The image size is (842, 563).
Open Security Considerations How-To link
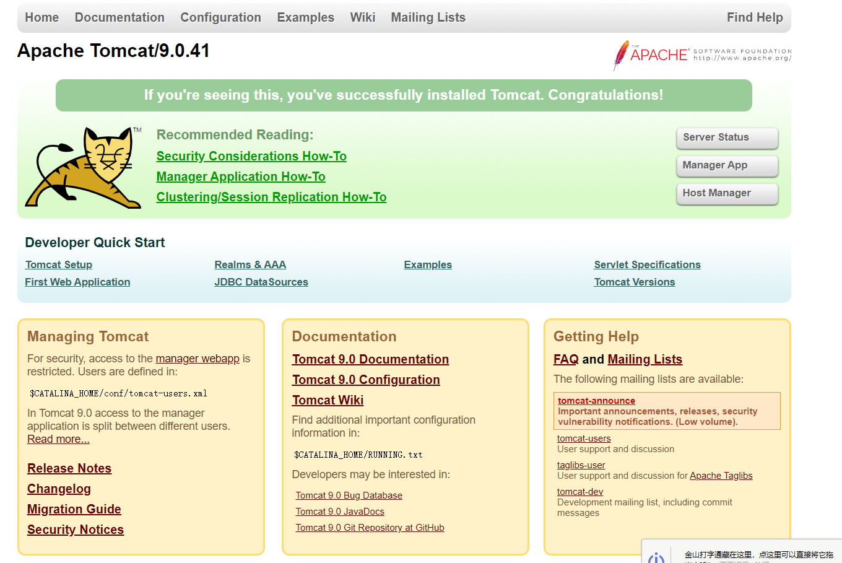[251, 156]
